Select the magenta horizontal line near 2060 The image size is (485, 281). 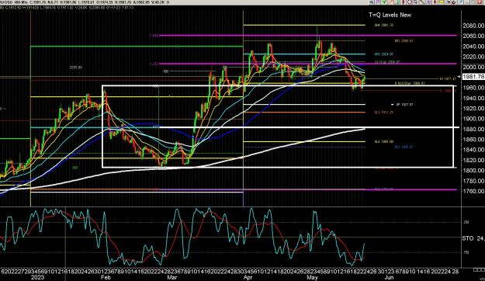point(307,36)
